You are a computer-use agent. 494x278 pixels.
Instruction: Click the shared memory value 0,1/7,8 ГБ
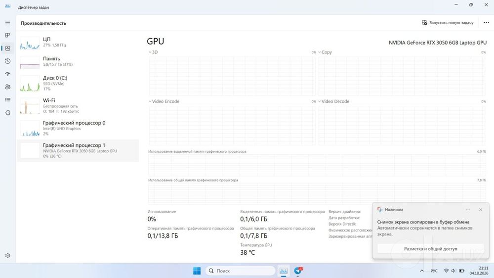coord(253,236)
